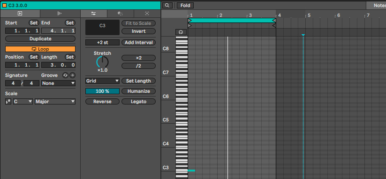Switch to the Transform tools tab
386x179 pixels.
121,14
